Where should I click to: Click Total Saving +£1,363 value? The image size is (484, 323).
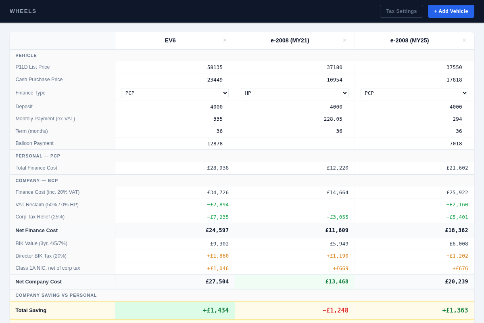(455, 310)
